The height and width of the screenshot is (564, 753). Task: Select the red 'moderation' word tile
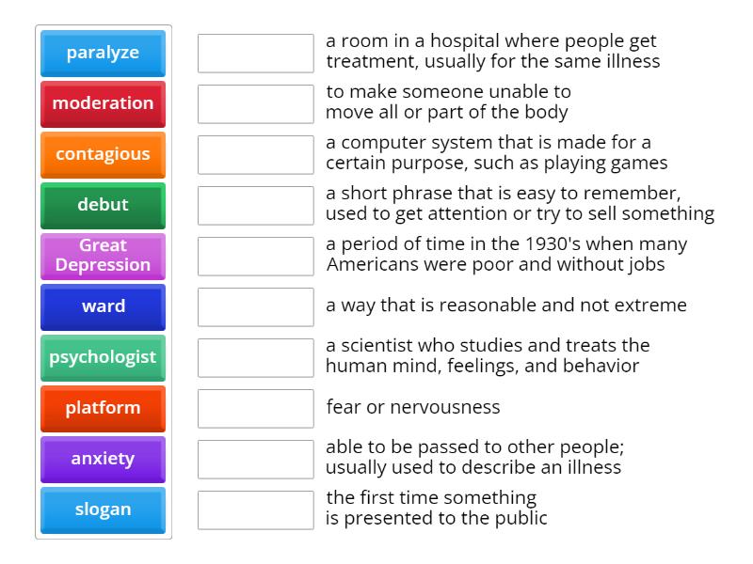click(103, 103)
